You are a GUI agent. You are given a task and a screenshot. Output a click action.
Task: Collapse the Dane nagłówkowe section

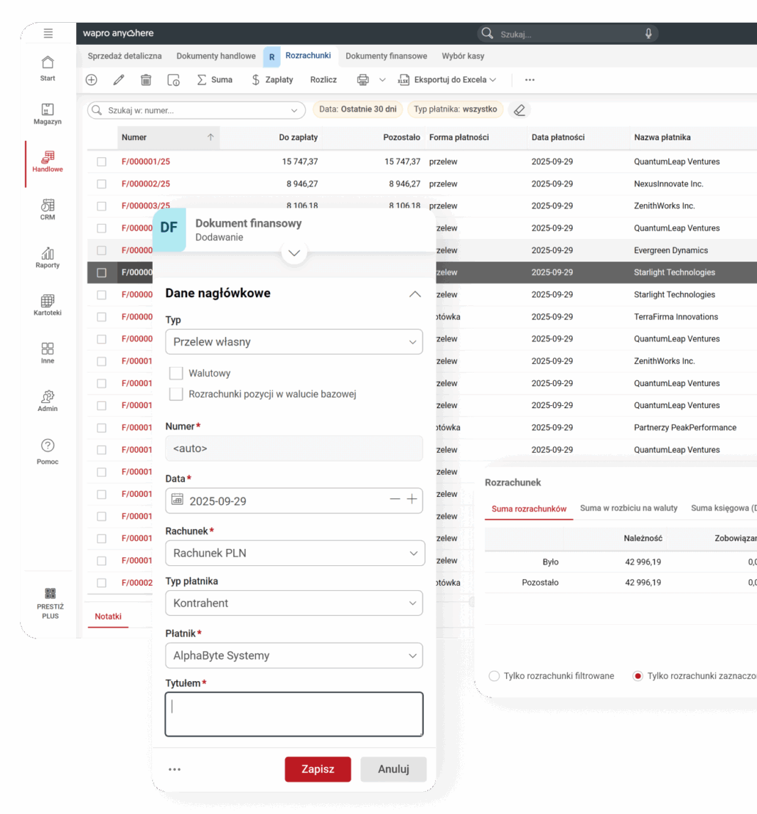(414, 294)
